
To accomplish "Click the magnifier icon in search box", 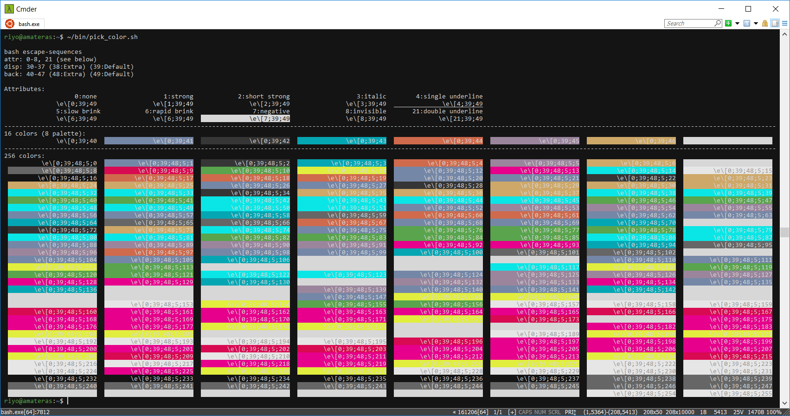I will coord(718,23).
